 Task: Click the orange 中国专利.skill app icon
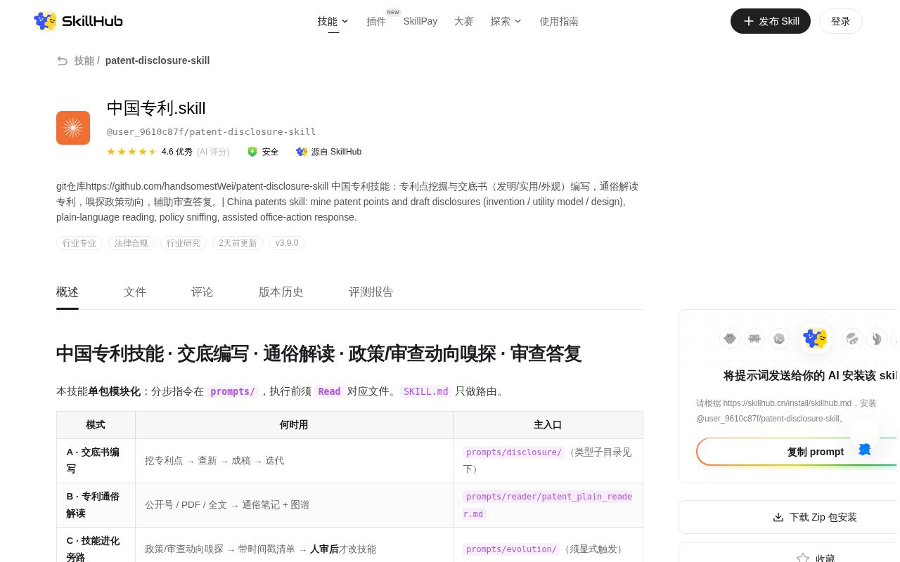(73, 128)
